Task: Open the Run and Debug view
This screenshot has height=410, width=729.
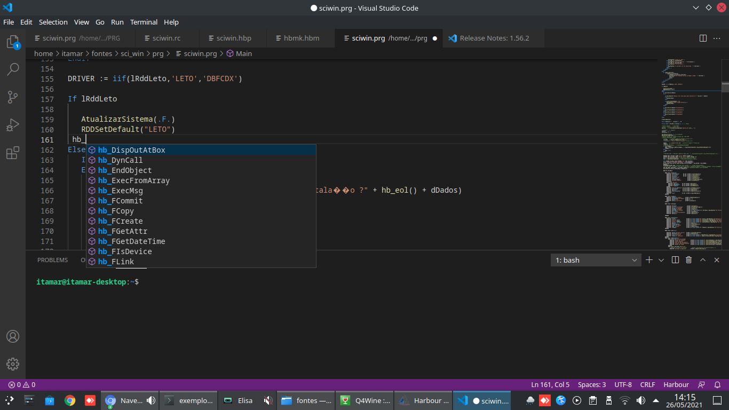Action: coord(13,125)
